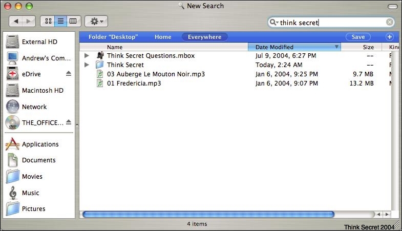Toggle Date Modified sort direction arrow

pos(336,47)
